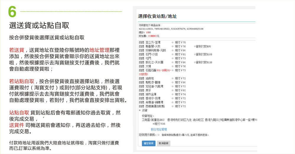The image size is (295, 154).
Task: Pick 現付¥90 for 好順利商場-元朗
Action: point(173,50)
